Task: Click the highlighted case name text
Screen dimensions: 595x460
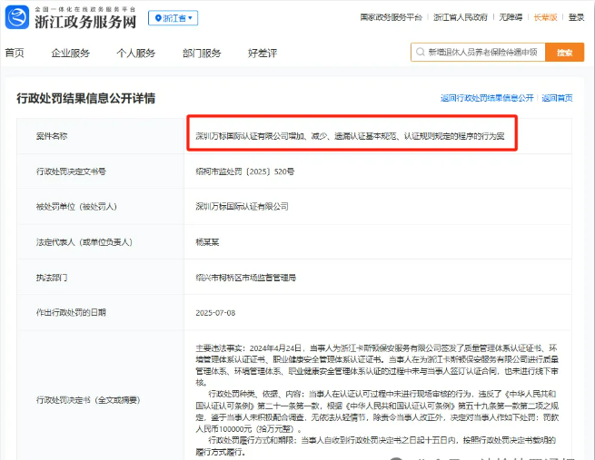Action: (x=351, y=136)
